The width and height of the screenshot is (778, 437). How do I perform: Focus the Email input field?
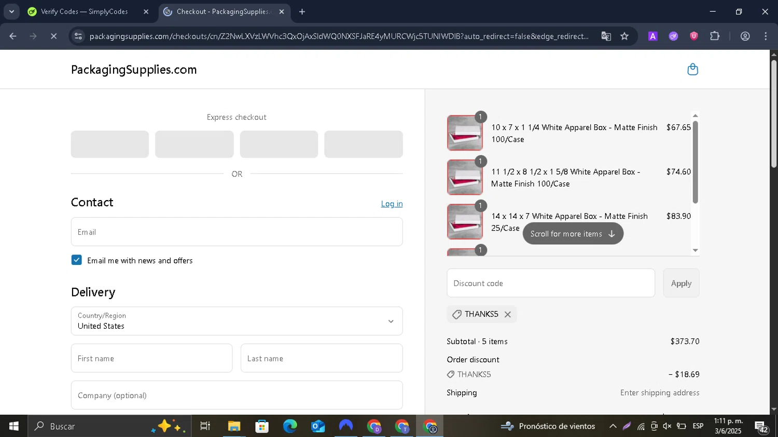[237, 232]
